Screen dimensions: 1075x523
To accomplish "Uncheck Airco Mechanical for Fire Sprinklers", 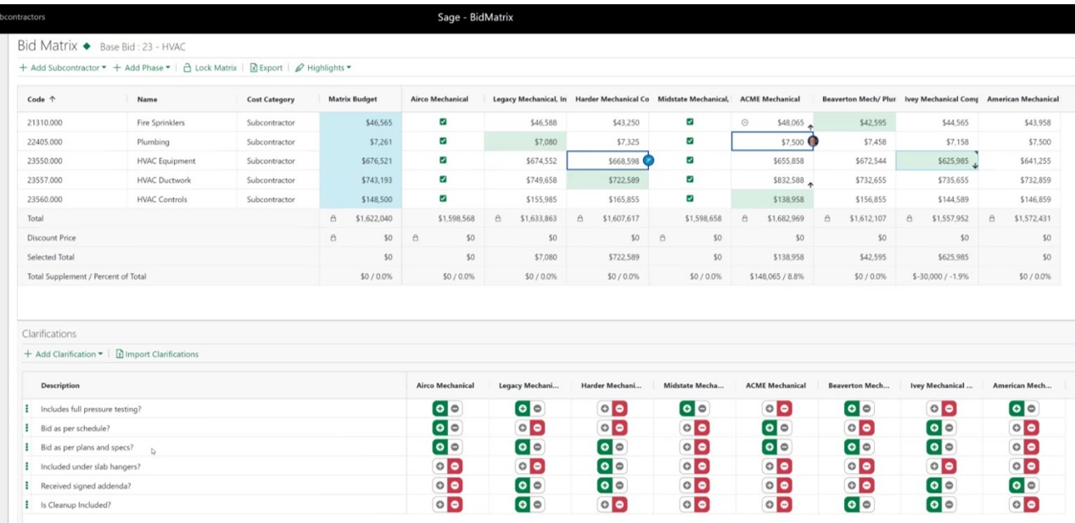I will click(443, 122).
